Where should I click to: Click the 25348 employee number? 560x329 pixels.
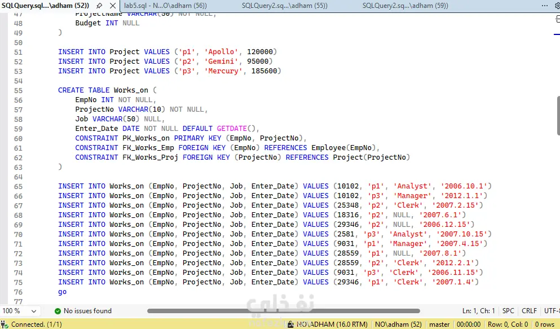(x=348, y=205)
